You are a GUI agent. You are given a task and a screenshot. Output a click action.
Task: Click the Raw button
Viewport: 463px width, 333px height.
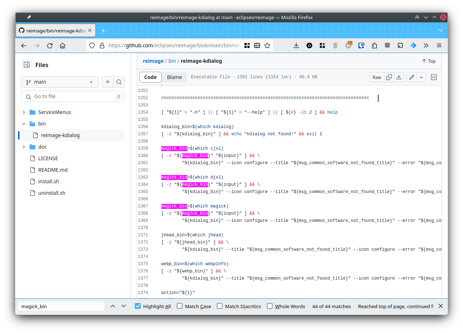tap(377, 77)
